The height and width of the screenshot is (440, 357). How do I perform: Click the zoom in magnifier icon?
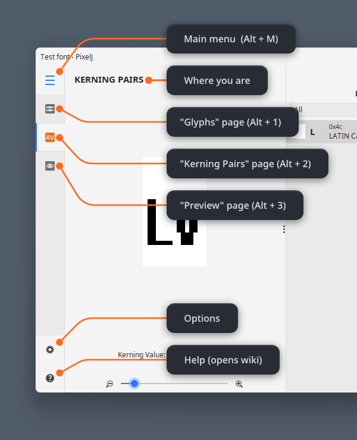click(x=239, y=384)
